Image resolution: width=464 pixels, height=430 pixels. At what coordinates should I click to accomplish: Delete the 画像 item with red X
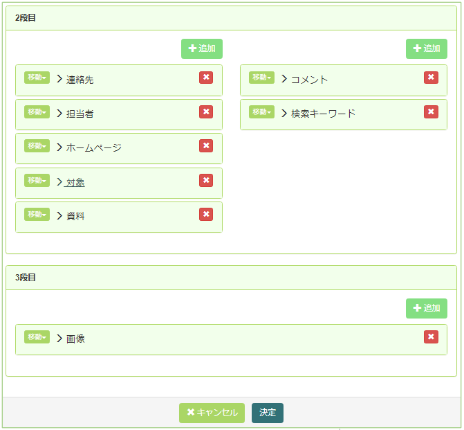(x=431, y=337)
